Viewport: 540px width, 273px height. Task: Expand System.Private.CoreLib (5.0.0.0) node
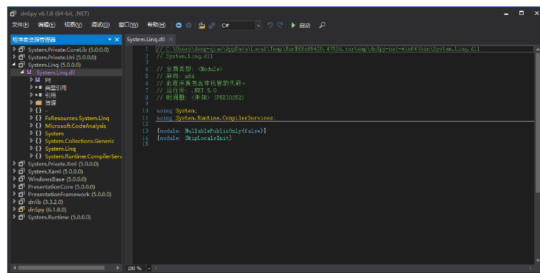pos(14,50)
